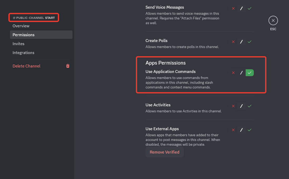Click the ESC close circle icon
This screenshot has width=289, height=179.
[273, 20]
